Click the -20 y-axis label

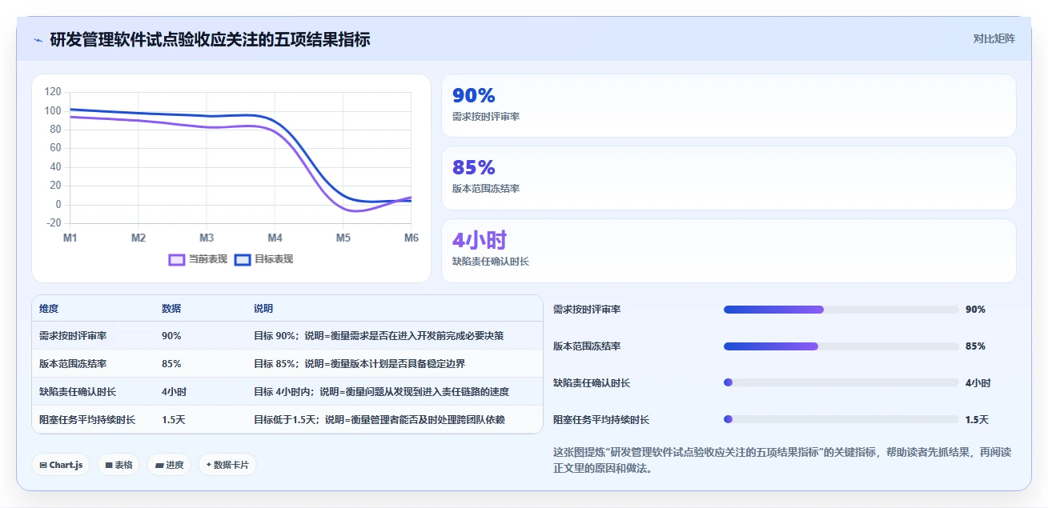(x=53, y=223)
